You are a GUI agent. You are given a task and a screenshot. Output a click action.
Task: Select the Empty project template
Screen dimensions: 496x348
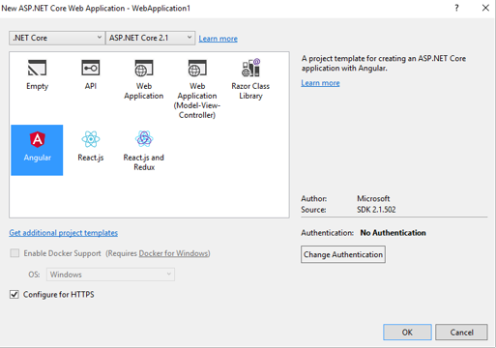pyautogui.click(x=37, y=75)
